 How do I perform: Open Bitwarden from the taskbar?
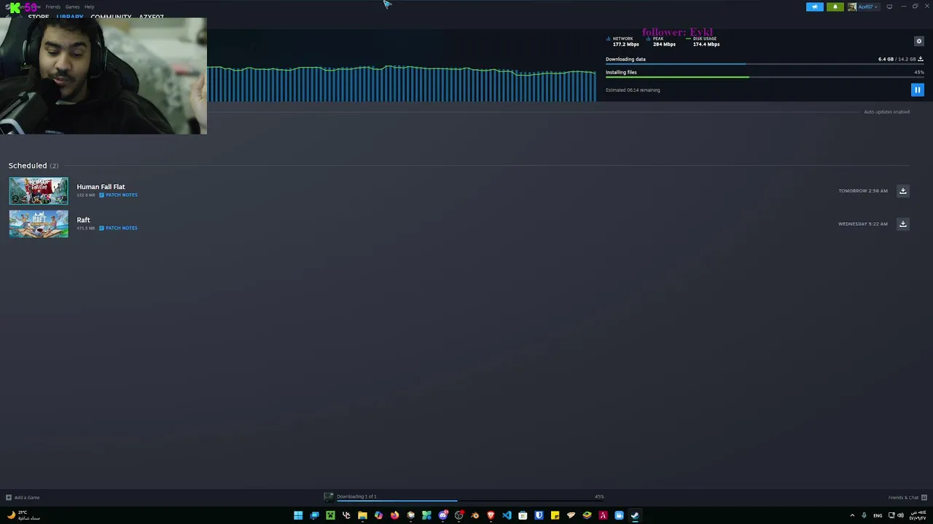pyautogui.click(x=539, y=515)
